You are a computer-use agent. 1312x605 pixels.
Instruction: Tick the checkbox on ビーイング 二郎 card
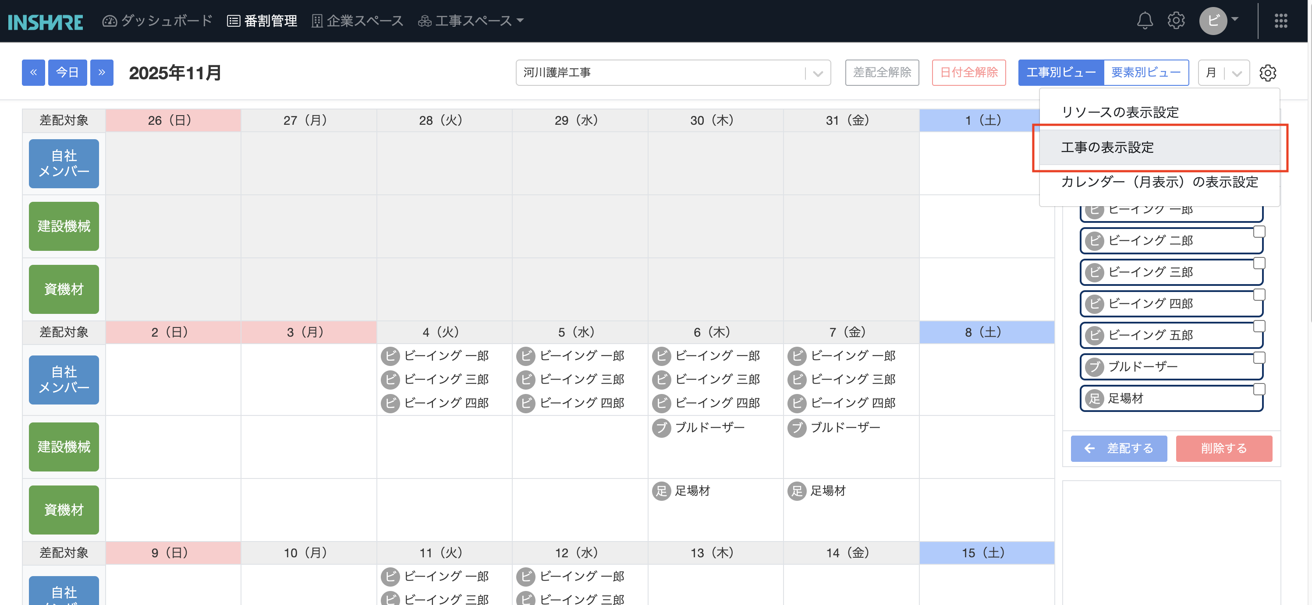click(x=1259, y=232)
